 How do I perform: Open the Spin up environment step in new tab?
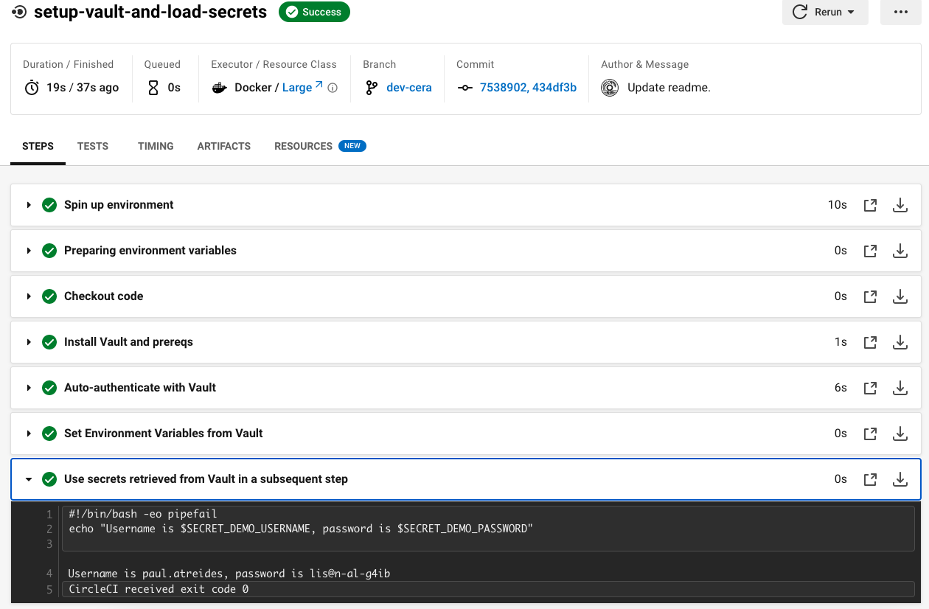click(x=870, y=205)
